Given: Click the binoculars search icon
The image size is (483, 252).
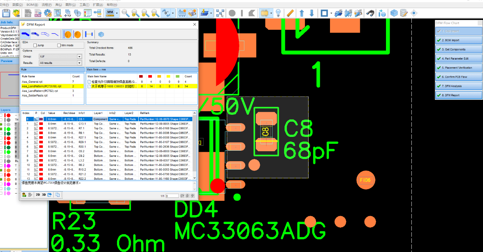Looking at the screenshot, I should (370, 13).
